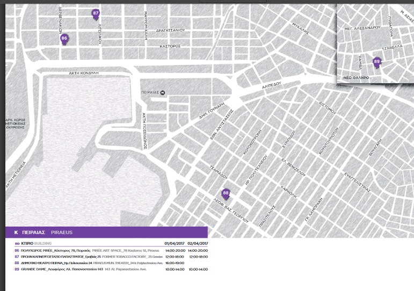Click marker 89 in the inset map
The image size is (414, 291).
tap(376, 62)
